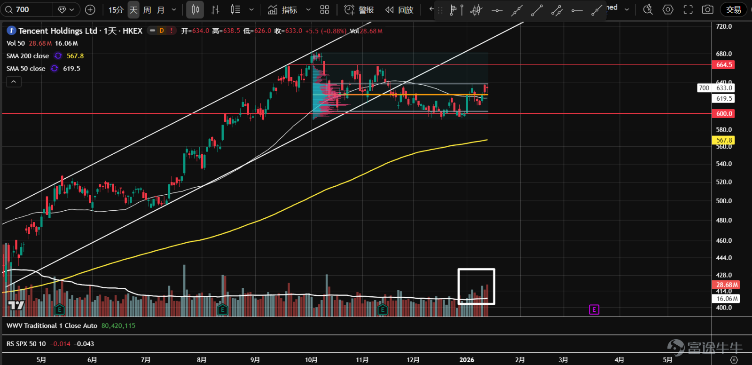Click the orange D delayed data indicator
The width and height of the screenshot is (752, 365).
pyautogui.click(x=162, y=31)
